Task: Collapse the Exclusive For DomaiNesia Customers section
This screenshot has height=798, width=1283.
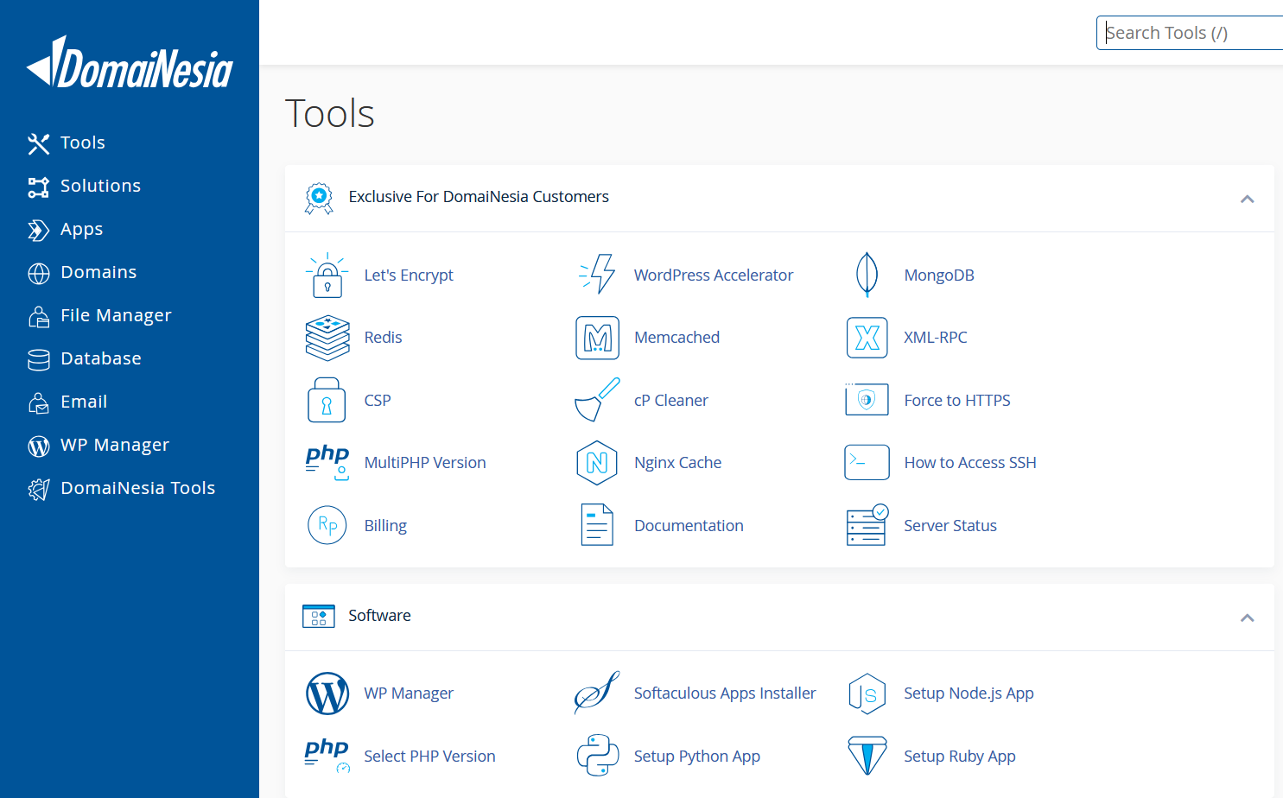Action: pos(1248,199)
